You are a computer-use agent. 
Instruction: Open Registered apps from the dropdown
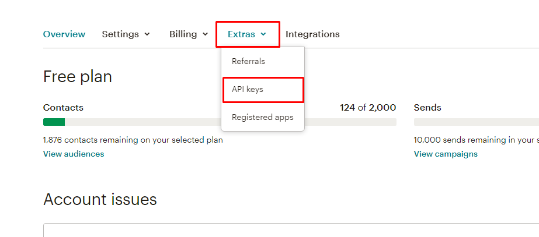[x=263, y=117]
